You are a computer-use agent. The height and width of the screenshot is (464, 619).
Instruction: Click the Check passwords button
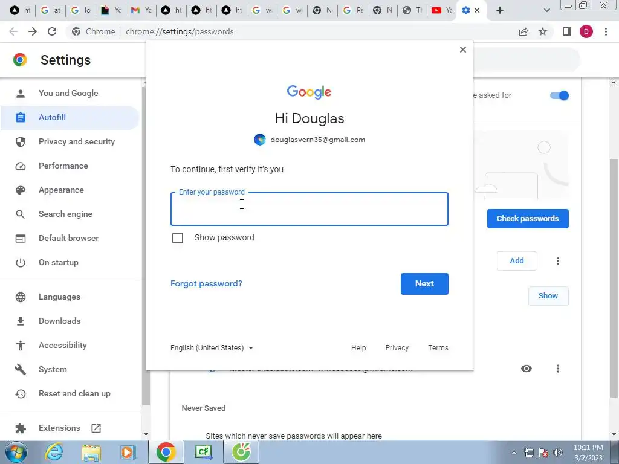point(528,219)
